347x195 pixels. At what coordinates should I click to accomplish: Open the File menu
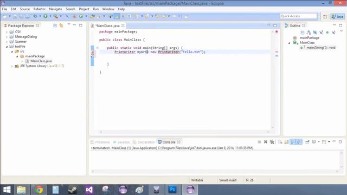(4, 9)
